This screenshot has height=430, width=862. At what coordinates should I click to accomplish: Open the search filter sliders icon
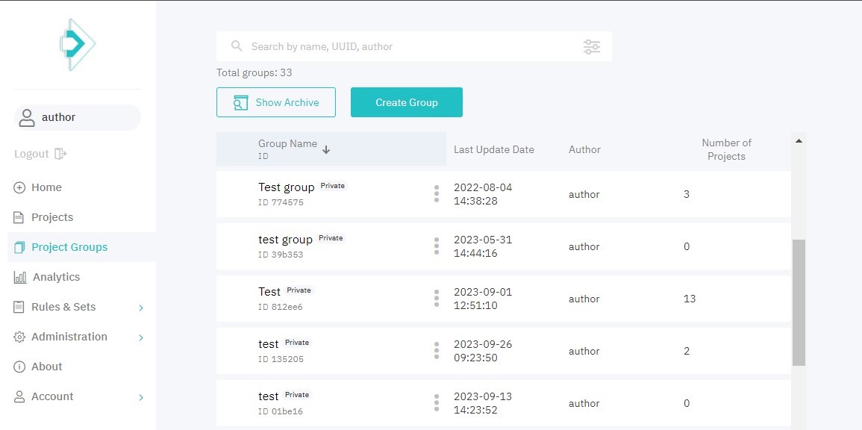coord(592,47)
